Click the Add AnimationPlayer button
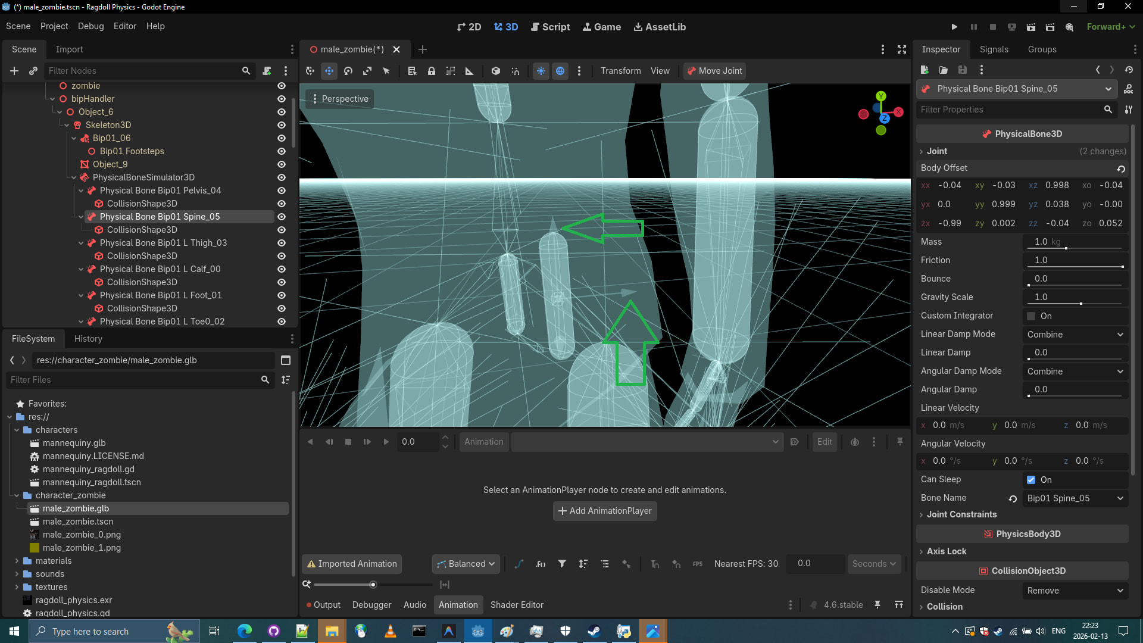The width and height of the screenshot is (1143, 643). click(x=605, y=511)
